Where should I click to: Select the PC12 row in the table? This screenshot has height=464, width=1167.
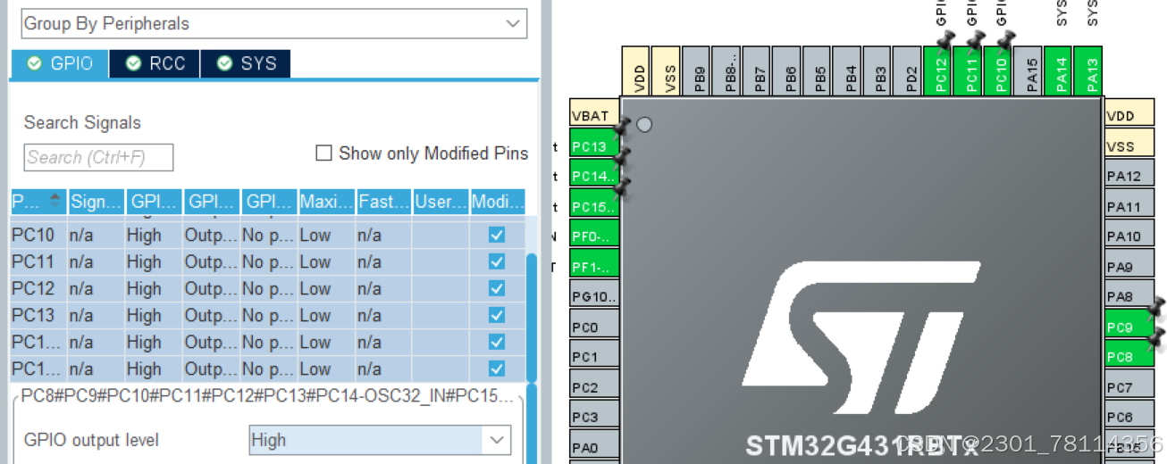click(268, 289)
